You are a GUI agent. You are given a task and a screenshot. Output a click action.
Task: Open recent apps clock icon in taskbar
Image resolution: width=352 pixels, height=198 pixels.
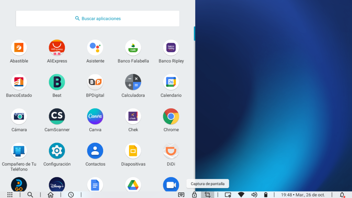coord(71,195)
